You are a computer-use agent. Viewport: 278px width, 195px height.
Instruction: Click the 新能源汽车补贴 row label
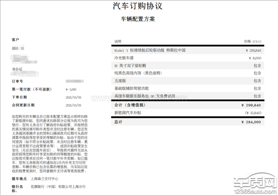tap(128, 113)
